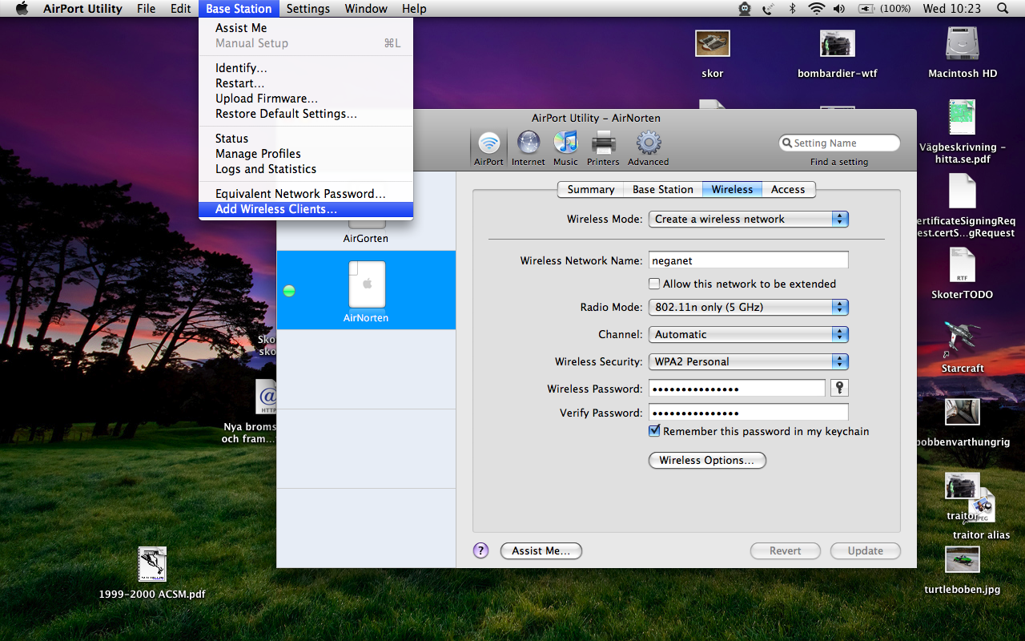1025x641 pixels.
Task: Open the Channel dropdown
Action: (748, 334)
